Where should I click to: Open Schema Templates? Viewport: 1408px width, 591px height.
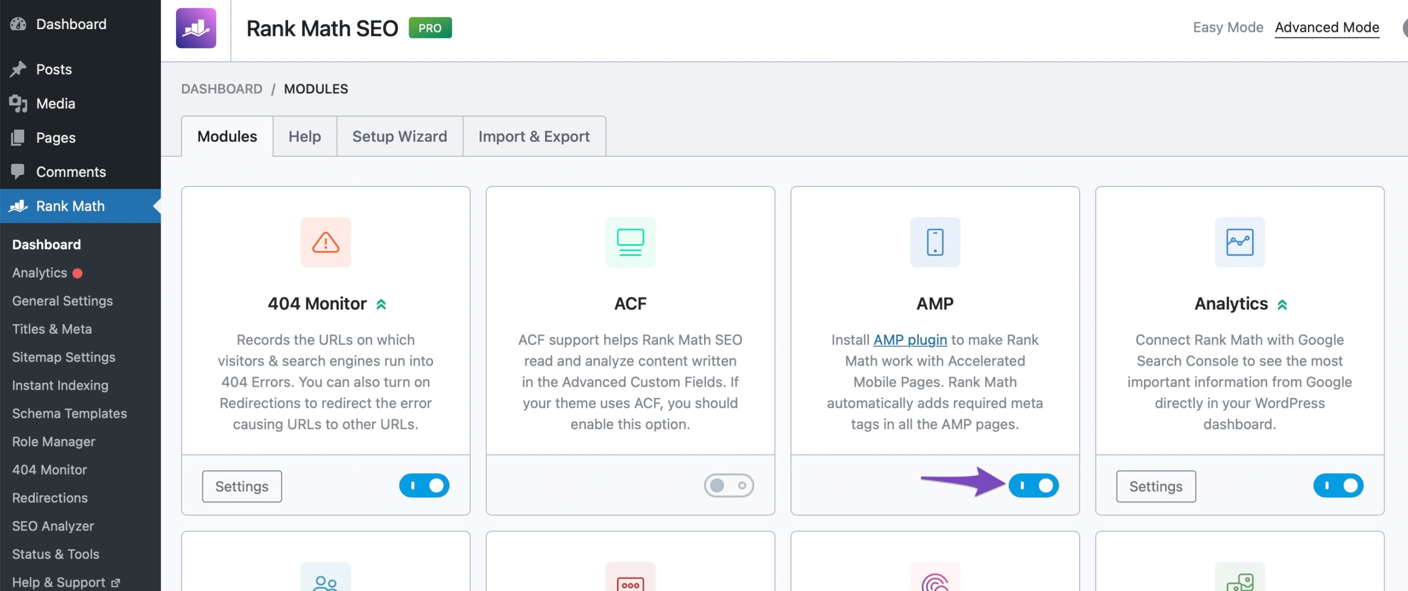tap(69, 413)
